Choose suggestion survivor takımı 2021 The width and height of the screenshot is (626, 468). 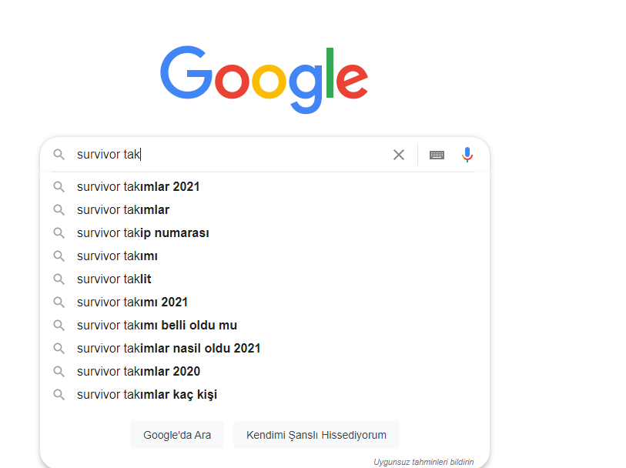tap(264, 302)
